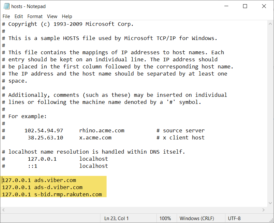Screen dimensions: 274x223
Task: Click the horizontal scrollbar right arrow
Action: (x=263, y=210)
